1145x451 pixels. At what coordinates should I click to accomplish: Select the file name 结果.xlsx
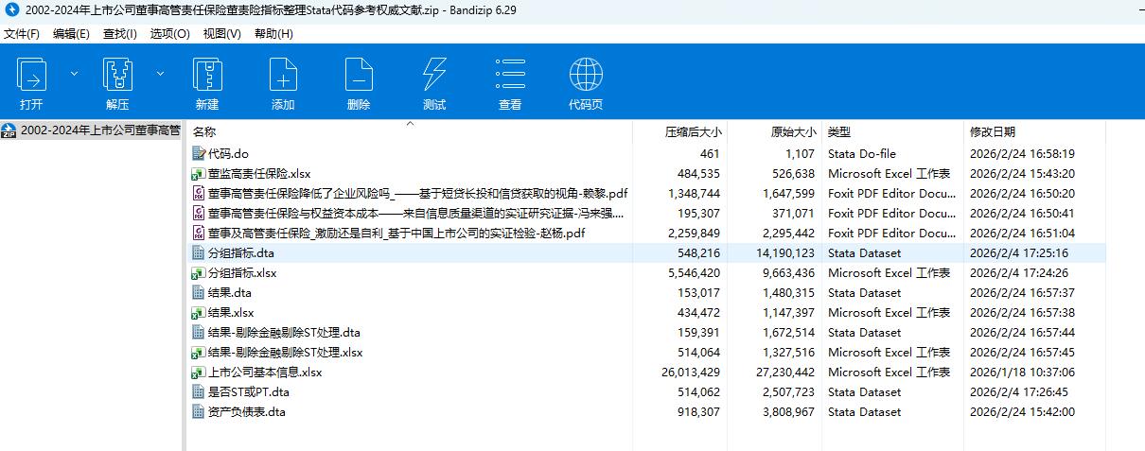coord(231,312)
